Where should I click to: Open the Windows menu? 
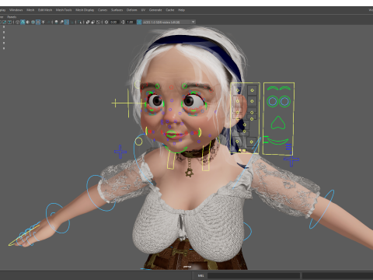pos(16,10)
